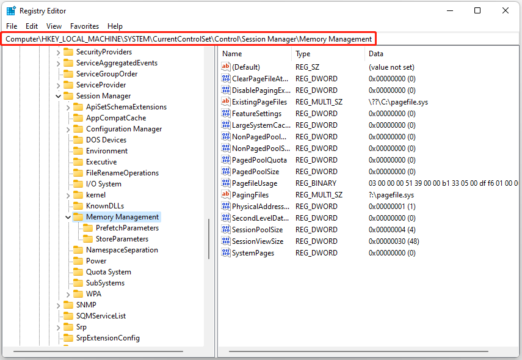
Task: Expand the ApiSetSchemaExtensions key
Action: coord(68,108)
